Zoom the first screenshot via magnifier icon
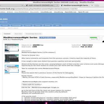This screenshot has width=104, height=104. point(5,52)
